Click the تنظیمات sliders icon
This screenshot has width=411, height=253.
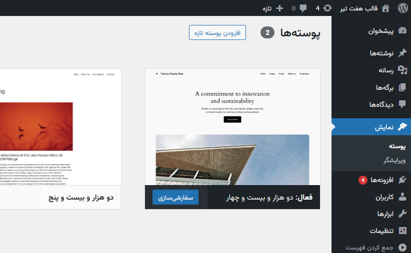point(402,231)
